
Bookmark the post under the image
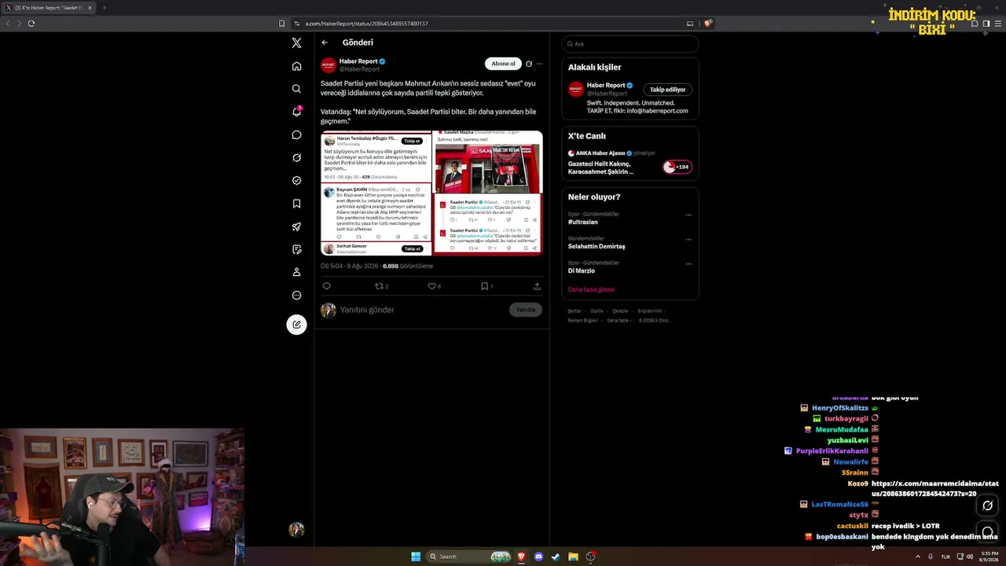click(x=485, y=286)
